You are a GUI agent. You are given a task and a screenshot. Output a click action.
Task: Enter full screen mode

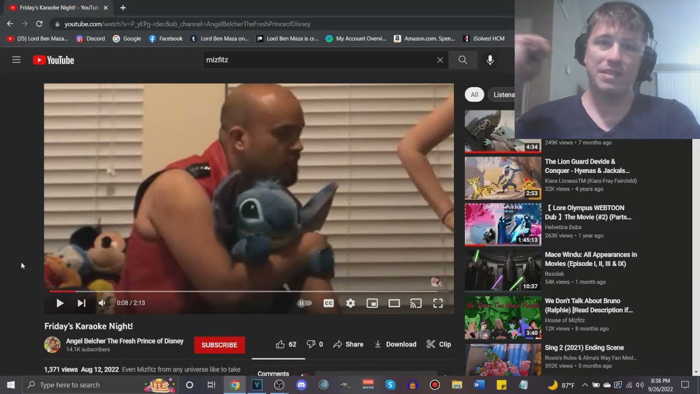(438, 303)
